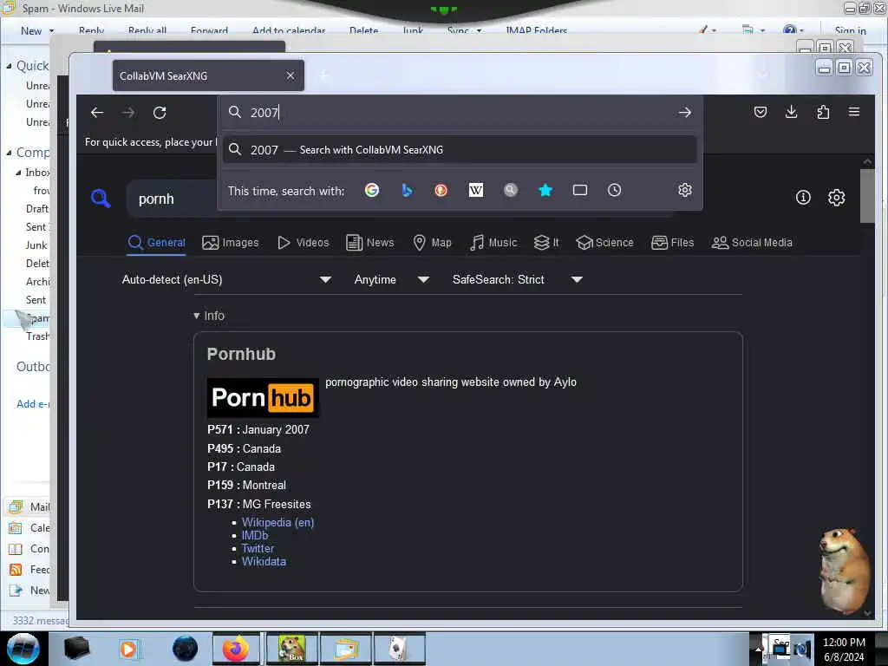Screen dimensions: 888x666
Task: Open media player taskbar icon
Action: click(128, 649)
